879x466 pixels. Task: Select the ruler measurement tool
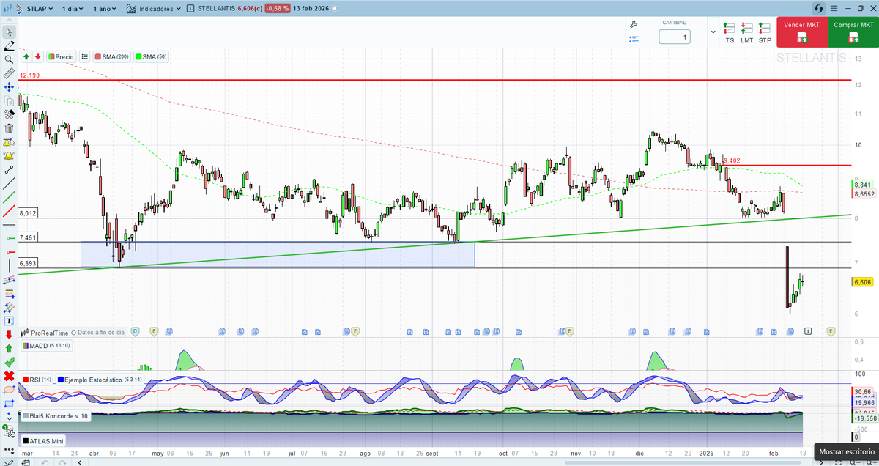click(9, 73)
